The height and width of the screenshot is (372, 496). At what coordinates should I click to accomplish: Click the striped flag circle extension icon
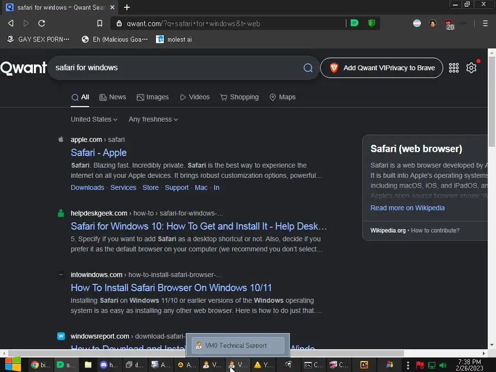coord(417,23)
